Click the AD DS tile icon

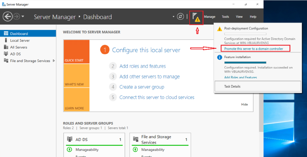70,139
